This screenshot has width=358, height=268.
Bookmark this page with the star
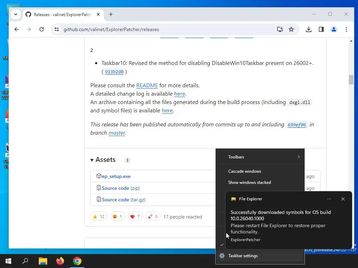pyautogui.click(x=291, y=29)
